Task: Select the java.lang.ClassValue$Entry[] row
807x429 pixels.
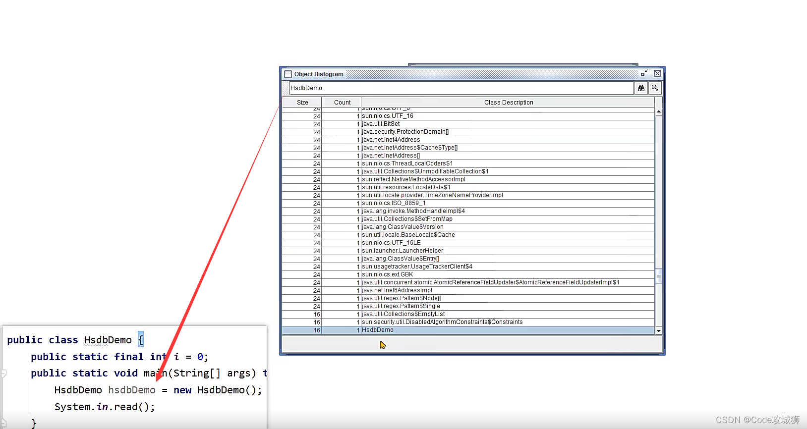Action: (468, 259)
